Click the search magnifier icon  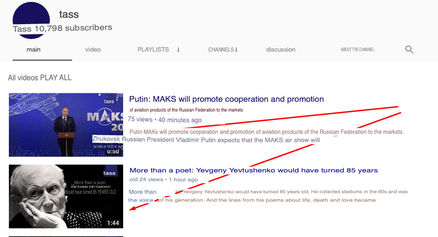(409, 50)
